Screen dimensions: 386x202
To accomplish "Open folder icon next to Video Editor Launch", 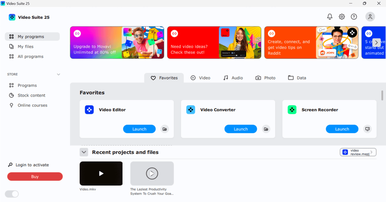I will (165, 129).
